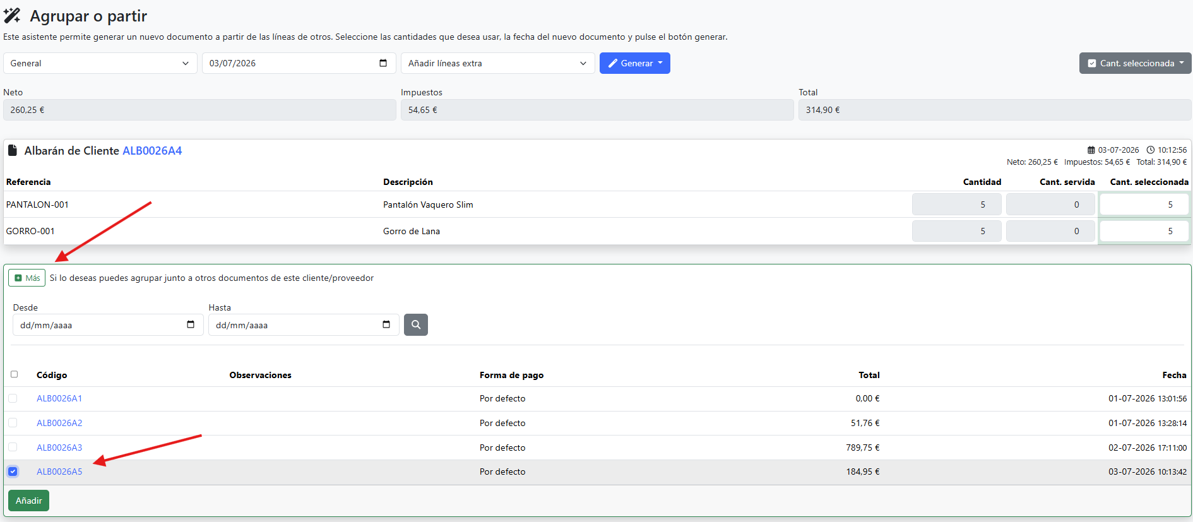Tick the ALB0026A3 row checkbox
This screenshot has height=522, width=1193.
point(13,447)
